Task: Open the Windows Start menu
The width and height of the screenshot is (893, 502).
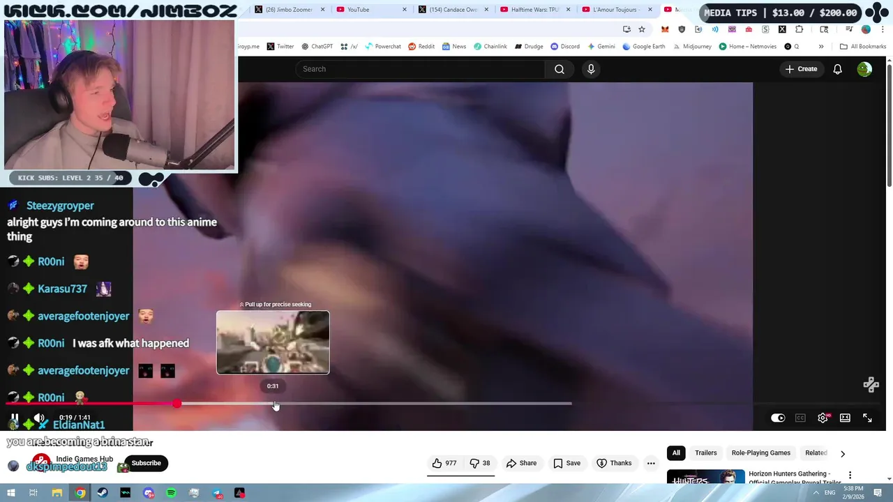Action: (11, 493)
